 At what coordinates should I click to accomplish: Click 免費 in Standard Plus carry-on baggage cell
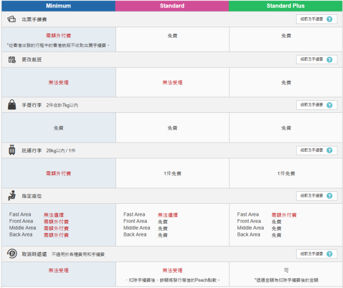click(286, 128)
